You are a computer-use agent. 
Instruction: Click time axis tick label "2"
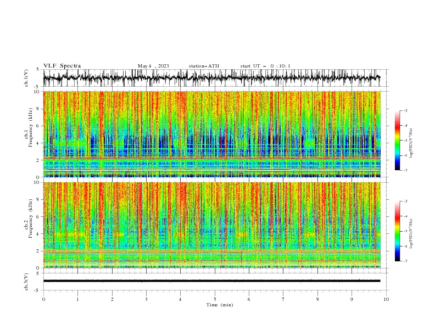[112, 299]
